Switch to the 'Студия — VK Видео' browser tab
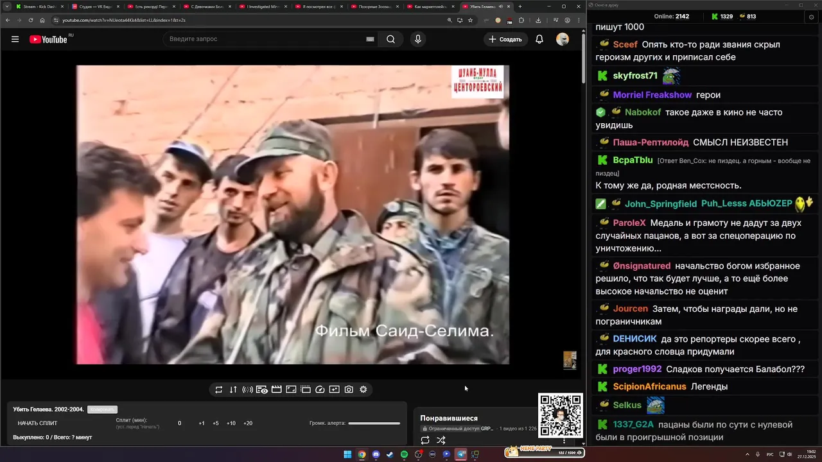 pos(96,6)
